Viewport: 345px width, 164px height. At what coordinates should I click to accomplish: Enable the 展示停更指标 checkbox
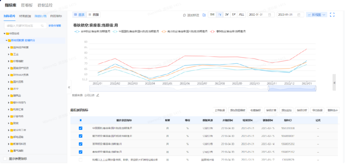tap(5, 159)
